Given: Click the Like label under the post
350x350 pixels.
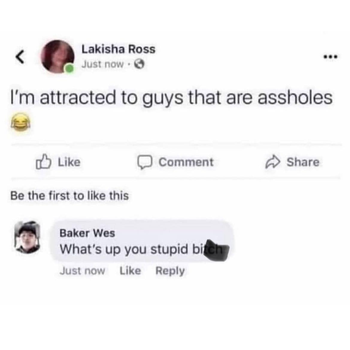Looking at the screenshot, I should point(69,162).
